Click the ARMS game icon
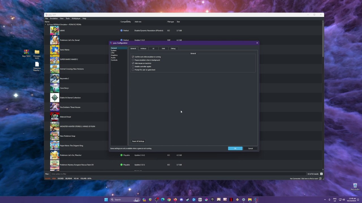362x203 pixels. pyautogui.click(x=55, y=30)
